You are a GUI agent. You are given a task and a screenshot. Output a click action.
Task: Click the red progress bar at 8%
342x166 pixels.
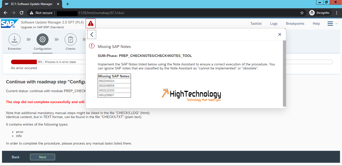(24, 62)
